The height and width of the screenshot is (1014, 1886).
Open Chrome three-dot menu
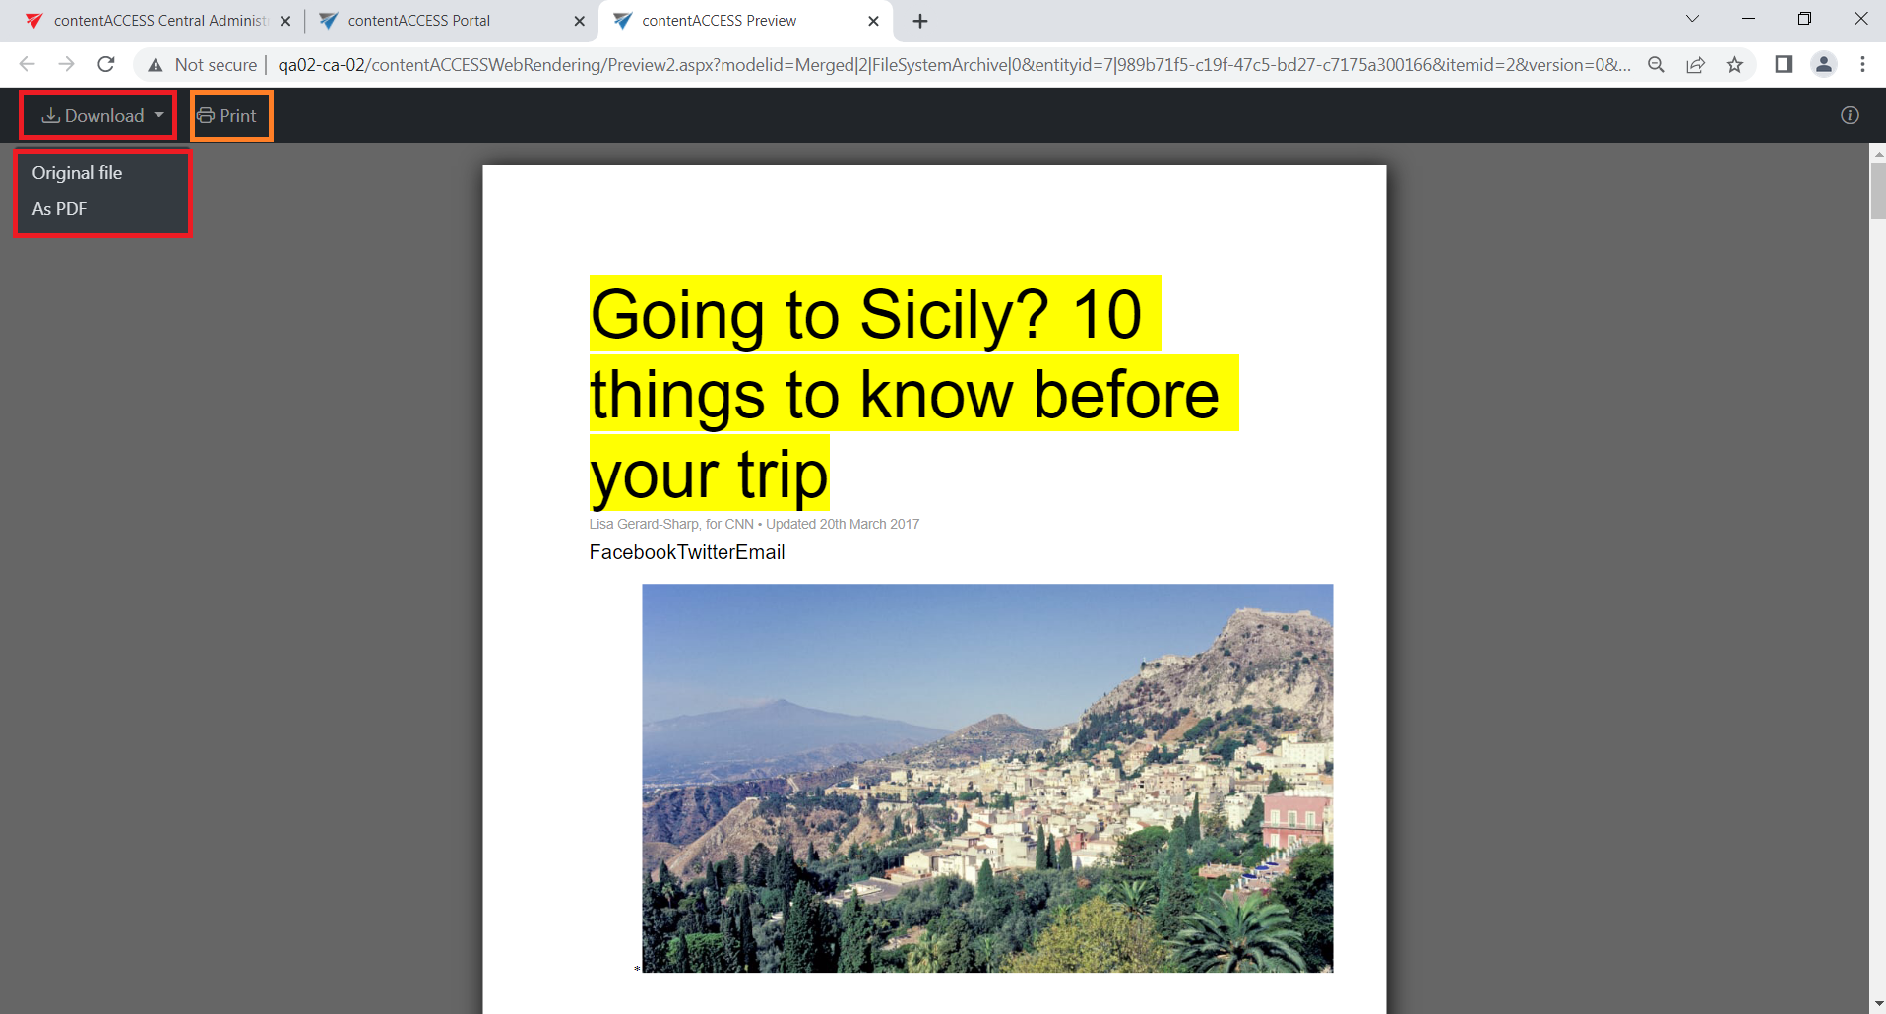coord(1862,65)
